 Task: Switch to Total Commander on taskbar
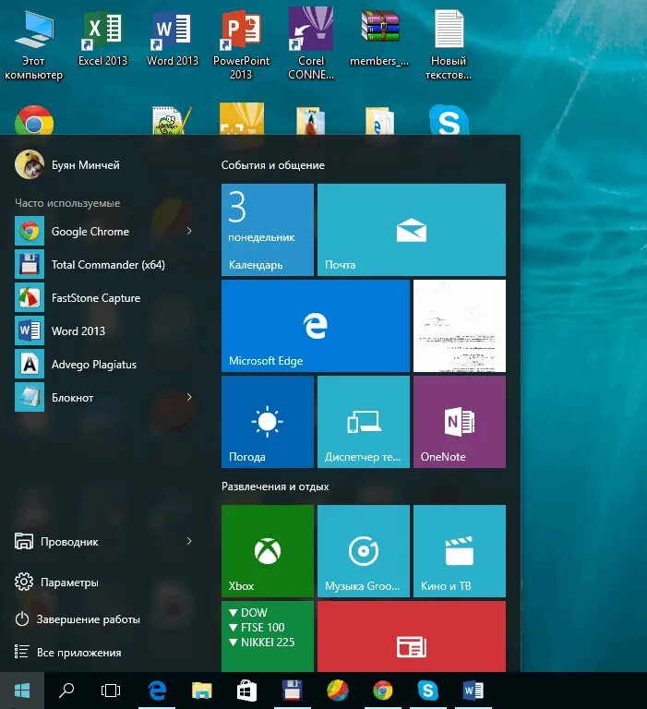pos(292,690)
